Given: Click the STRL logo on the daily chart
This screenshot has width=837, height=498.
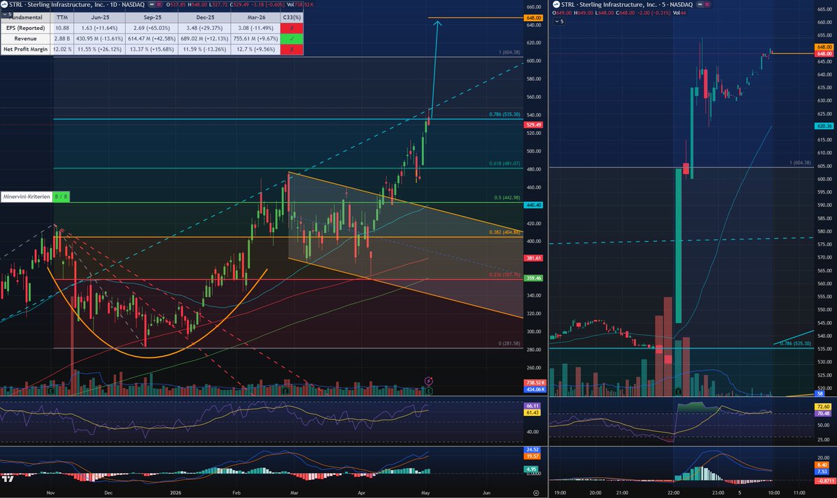Looking at the screenshot, I should point(5,5).
